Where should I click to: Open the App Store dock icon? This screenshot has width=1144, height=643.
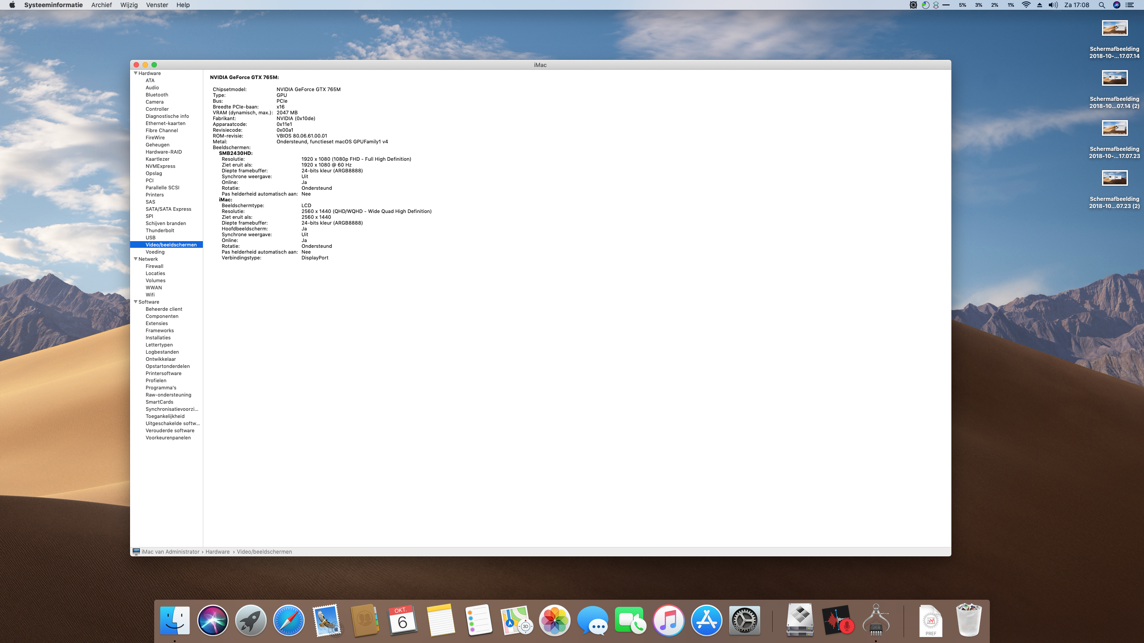click(707, 621)
